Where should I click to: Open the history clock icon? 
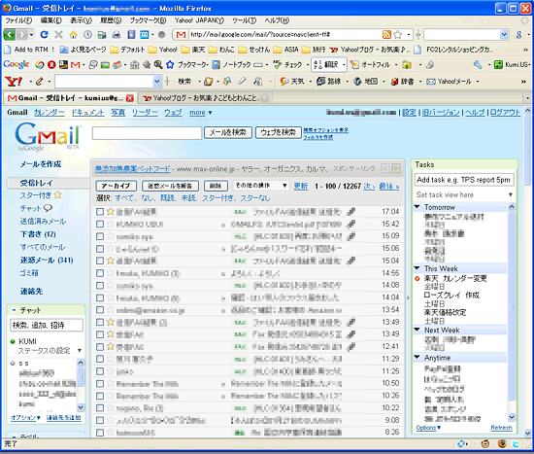[87, 34]
